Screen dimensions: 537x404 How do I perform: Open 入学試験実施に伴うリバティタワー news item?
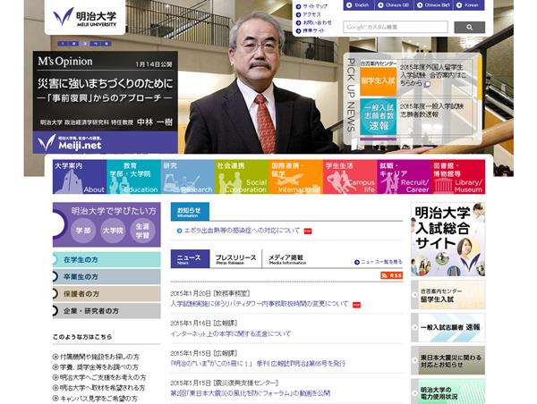tap(260, 304)
